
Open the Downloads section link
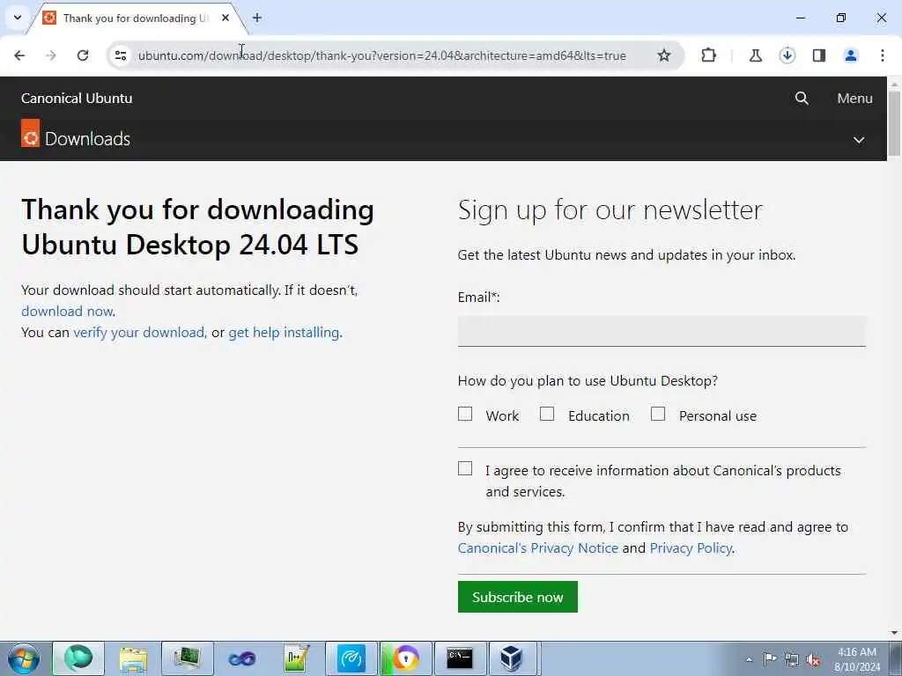click(87, 138)
